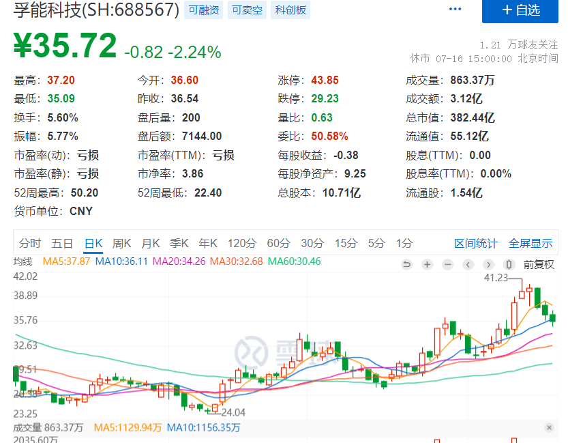
Task: Click the MA30:32.68 moving average label
Action: [236, 261]
